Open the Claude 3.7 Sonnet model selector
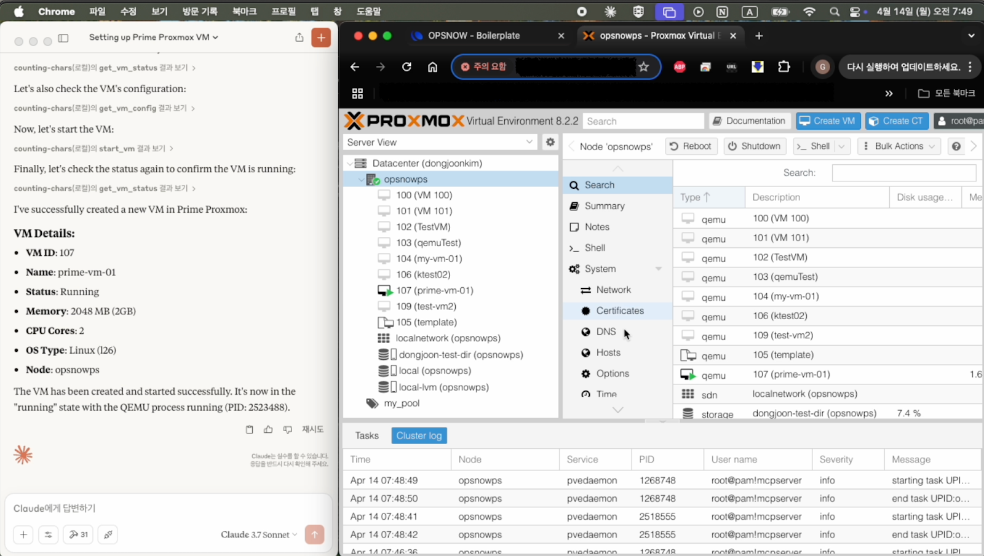The height and width of the screenshot is (556, 984). (x=259, y=534)
